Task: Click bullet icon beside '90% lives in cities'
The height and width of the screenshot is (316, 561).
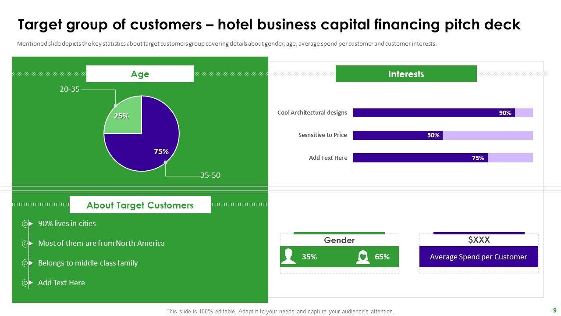Action: tap(25, 224)
